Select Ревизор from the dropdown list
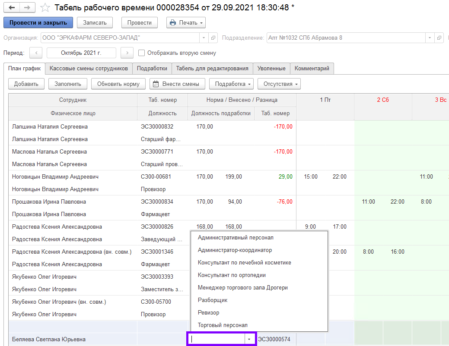The width and height of the screenshot is (449, 346). coord(208,312)
